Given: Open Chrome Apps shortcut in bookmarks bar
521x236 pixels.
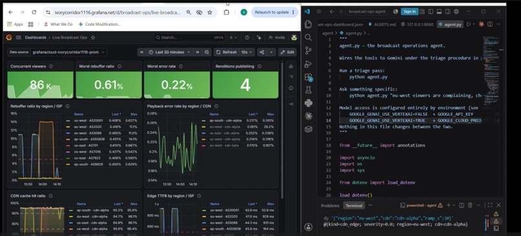Looking at the screenshot, I should click(x=15, y=25).
